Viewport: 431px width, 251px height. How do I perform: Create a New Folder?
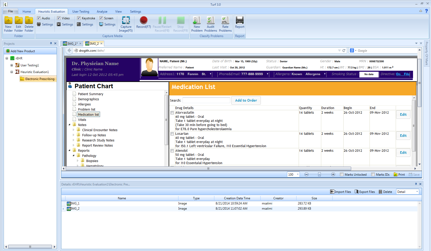click(8, 21)
